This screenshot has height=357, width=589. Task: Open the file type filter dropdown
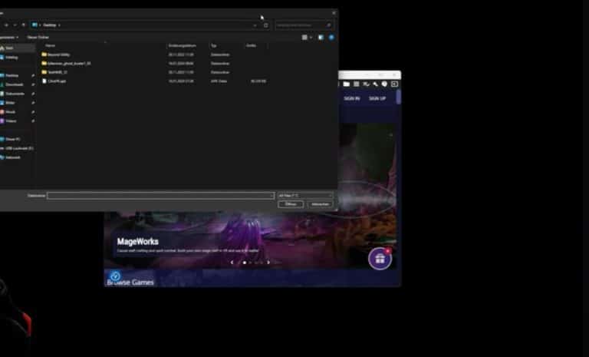[x=304, y=196]
